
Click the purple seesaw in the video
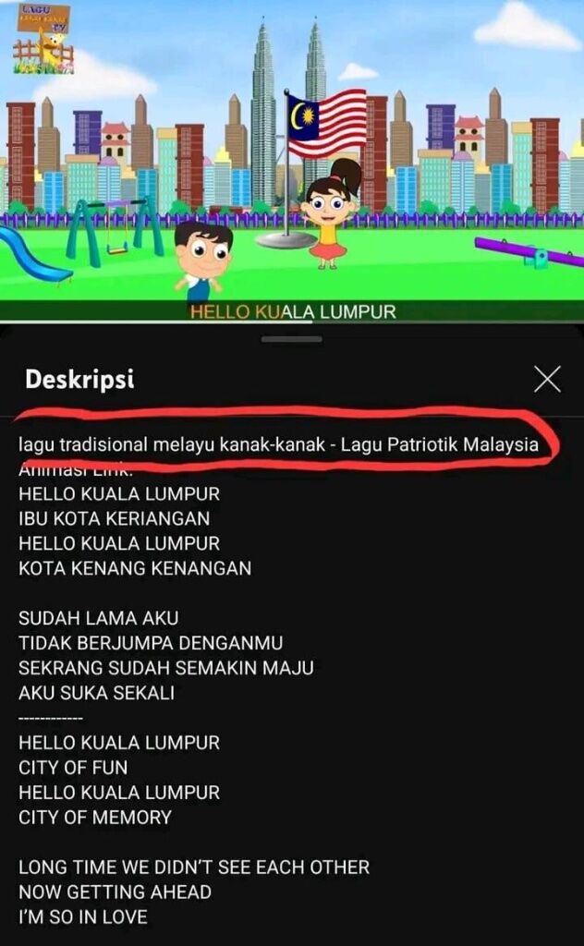click(x=529, y=252)
